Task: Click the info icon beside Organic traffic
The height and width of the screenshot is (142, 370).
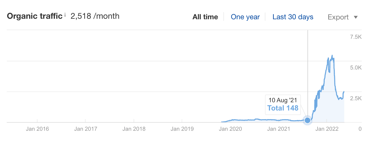Action: 65,15
